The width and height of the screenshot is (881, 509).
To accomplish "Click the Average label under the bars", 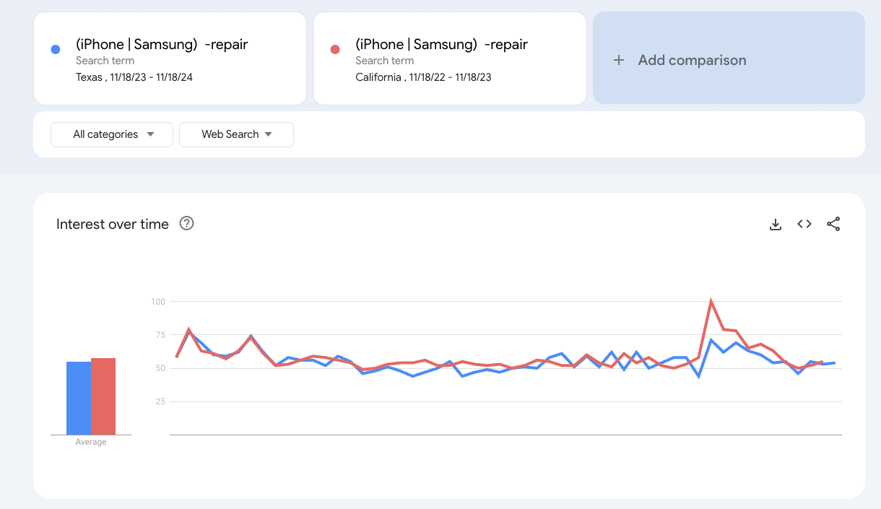I will click(x=90, y=441).
